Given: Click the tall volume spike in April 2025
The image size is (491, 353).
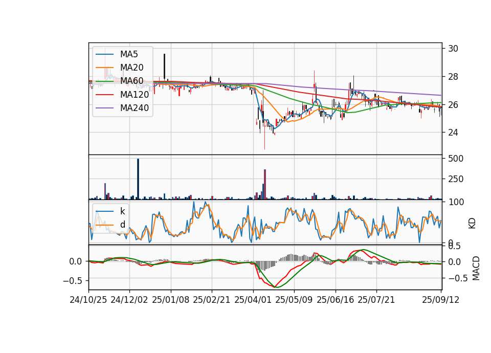Looking at the screenshot, I should pos(265,185).
